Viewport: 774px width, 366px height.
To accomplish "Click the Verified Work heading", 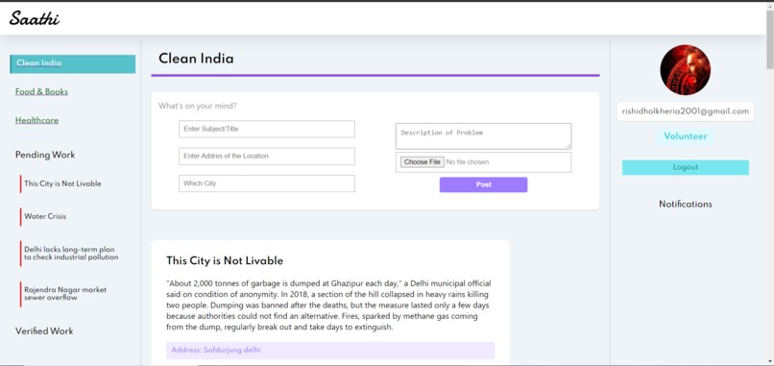I will coord(44,330).
